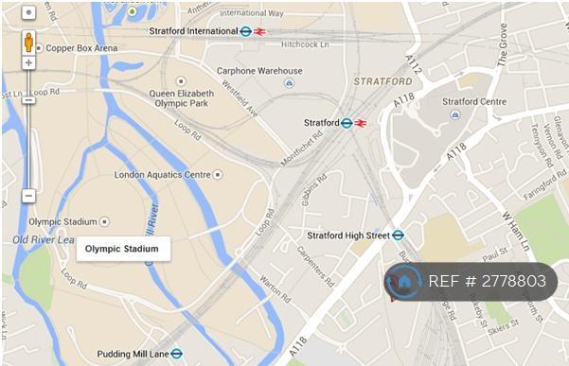This screenshot has height=366, width=569.
Task: Select the London Aquatics Centre marker
Action: (218, 175)
